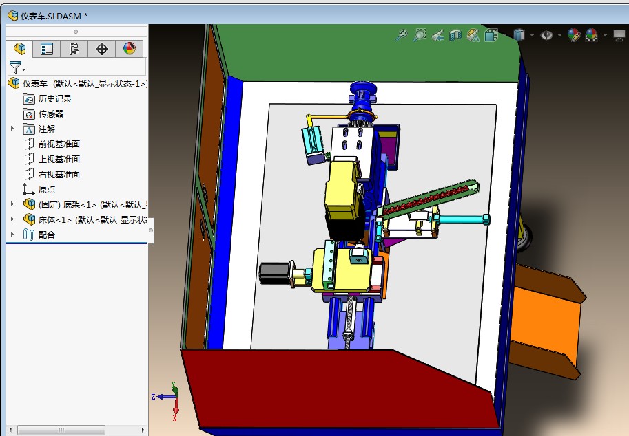Expand the 底架<1> component node

12,204
